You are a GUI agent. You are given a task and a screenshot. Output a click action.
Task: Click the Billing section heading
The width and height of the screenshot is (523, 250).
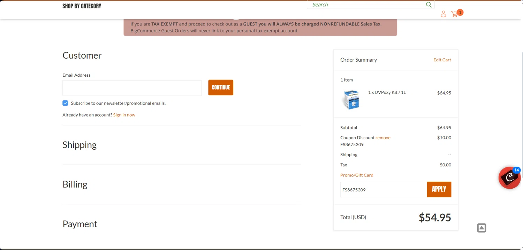tap(75, 184)
